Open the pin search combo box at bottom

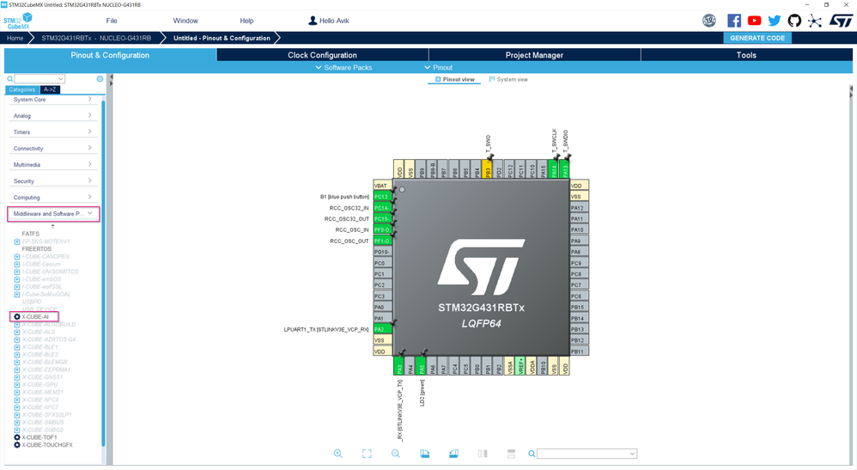click(x=587, y=454)
